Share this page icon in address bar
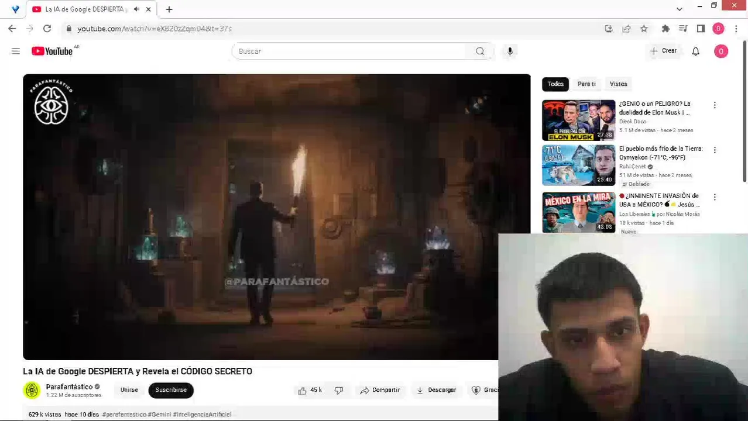 click(x=626, y=29)
